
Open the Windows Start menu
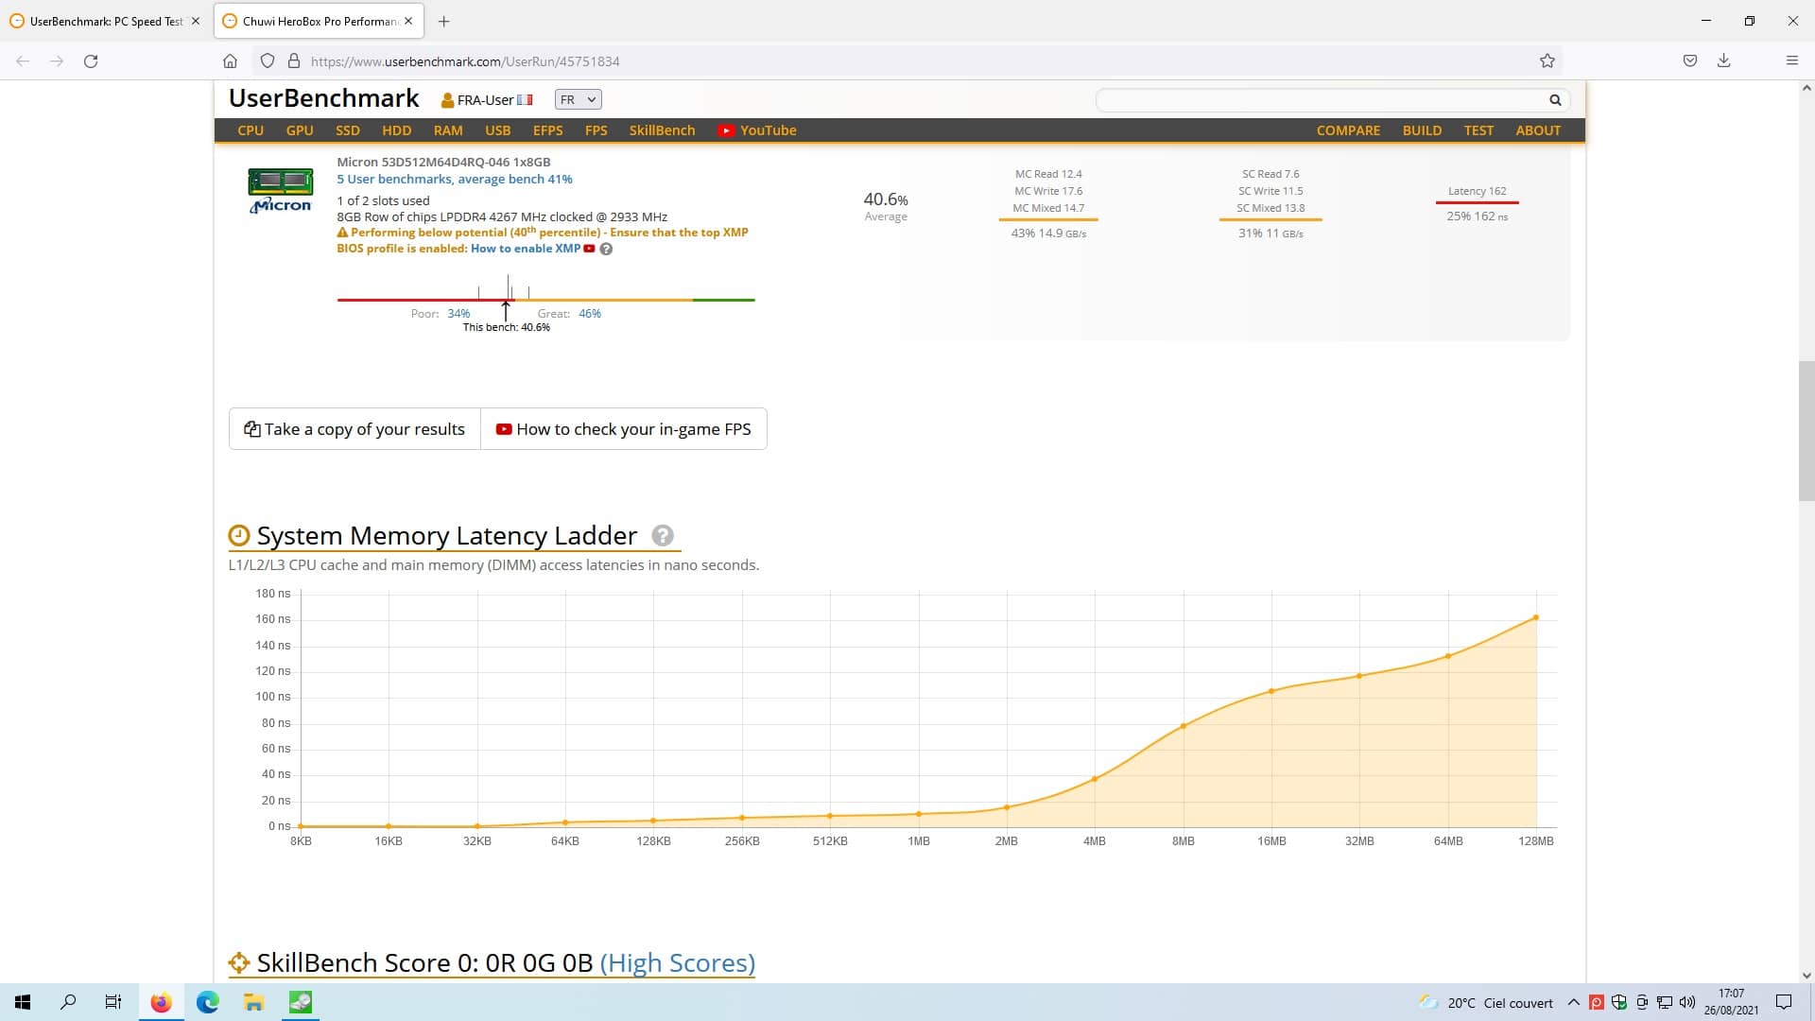click(23, 1002)
